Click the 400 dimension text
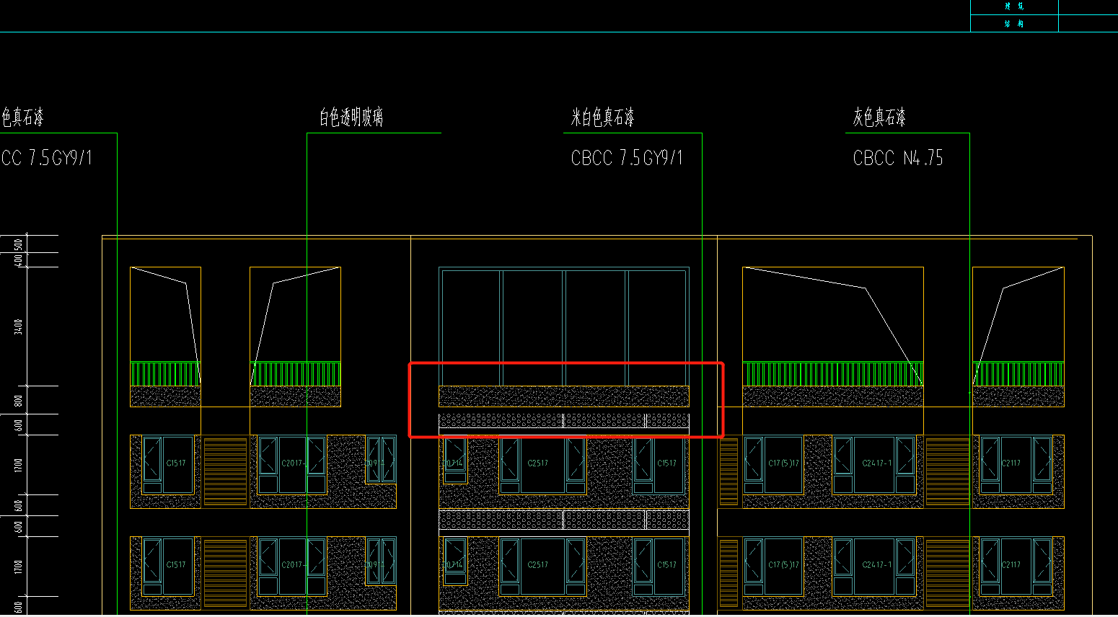Image resolution: width=1118 pixels, height=617 pixels. click(x=18, y=259)
